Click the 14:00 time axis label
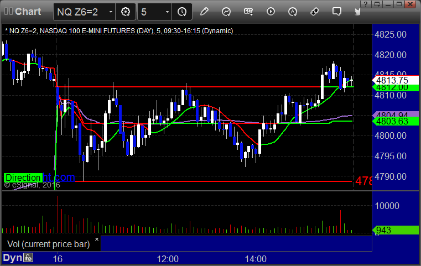Screen dimensions: 421x266 (256, 259)
